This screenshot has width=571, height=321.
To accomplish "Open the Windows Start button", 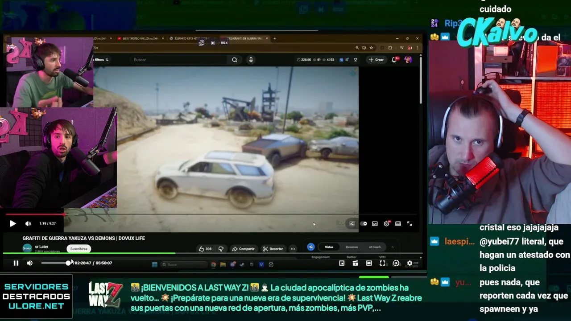I will [154, 264].
